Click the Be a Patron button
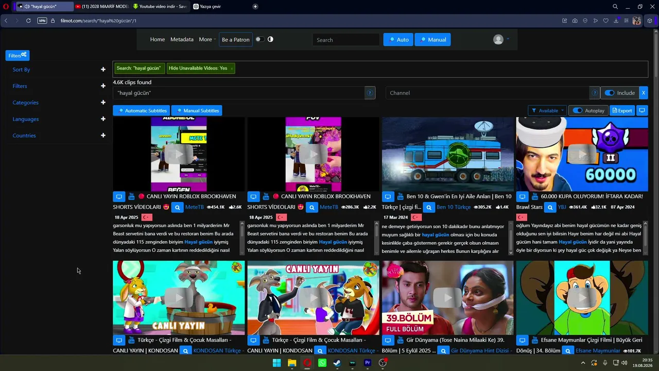The width and height of the screenshot is (659, 371). pyautogui.click(x=235, y=40)
